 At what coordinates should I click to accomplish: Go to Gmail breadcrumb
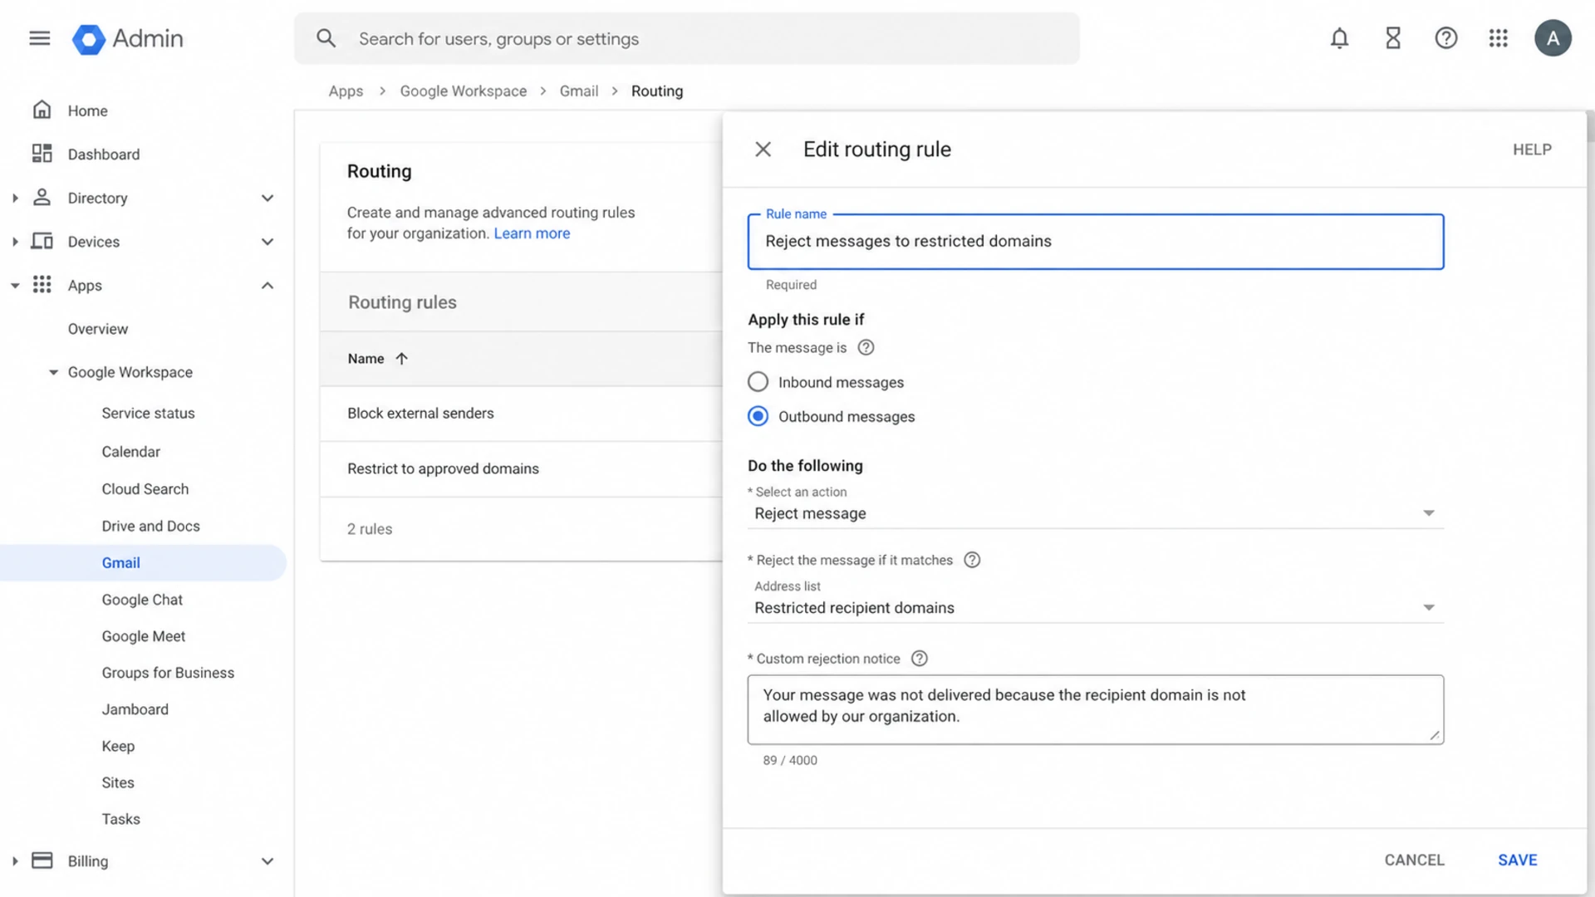[x=578, y=91]
